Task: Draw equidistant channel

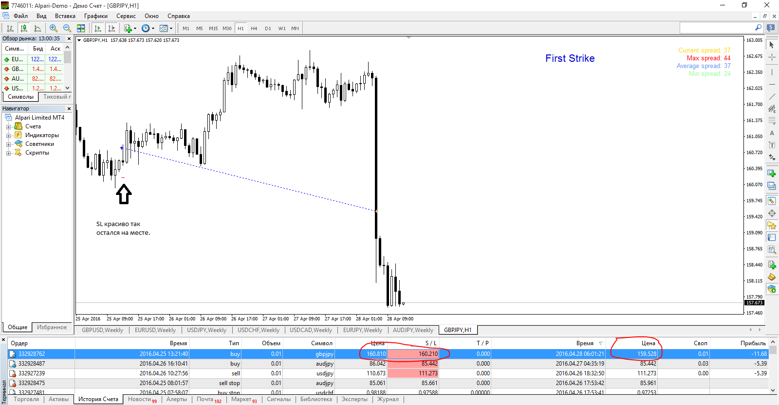Action: click(x=772, y=109)
